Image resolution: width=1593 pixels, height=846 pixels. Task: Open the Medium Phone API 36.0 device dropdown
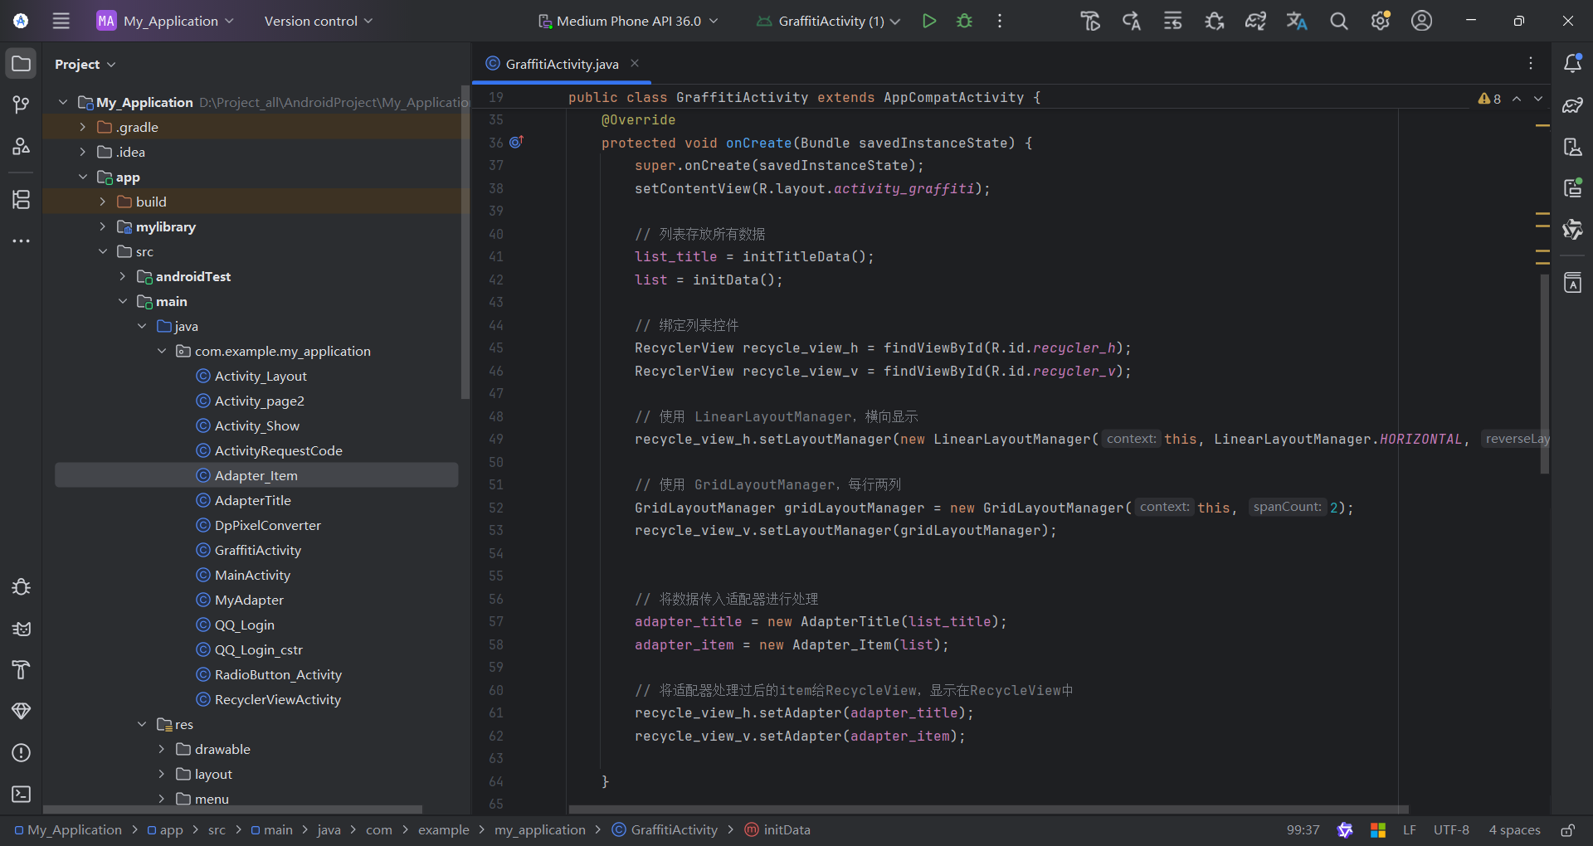pyautogui.click(x=628, y=21)
